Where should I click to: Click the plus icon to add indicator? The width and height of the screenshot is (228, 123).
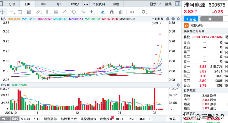168,19
